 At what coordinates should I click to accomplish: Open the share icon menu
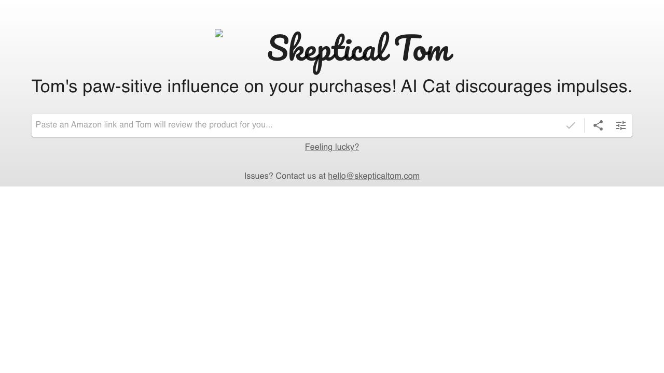click(598, 125)
